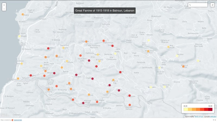The height and width of the screenshot is (122, 217).
Task: Click the lightest yellow legend swatch
Action: click(x=186, y=110)
